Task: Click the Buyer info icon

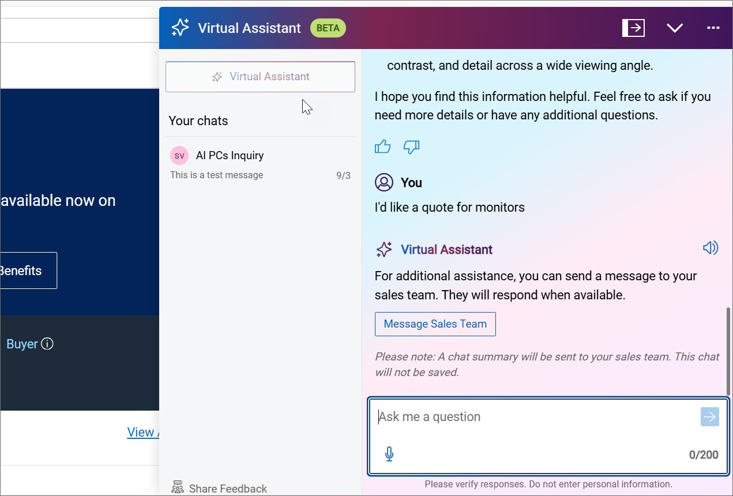Action: (x=47, y=344)
